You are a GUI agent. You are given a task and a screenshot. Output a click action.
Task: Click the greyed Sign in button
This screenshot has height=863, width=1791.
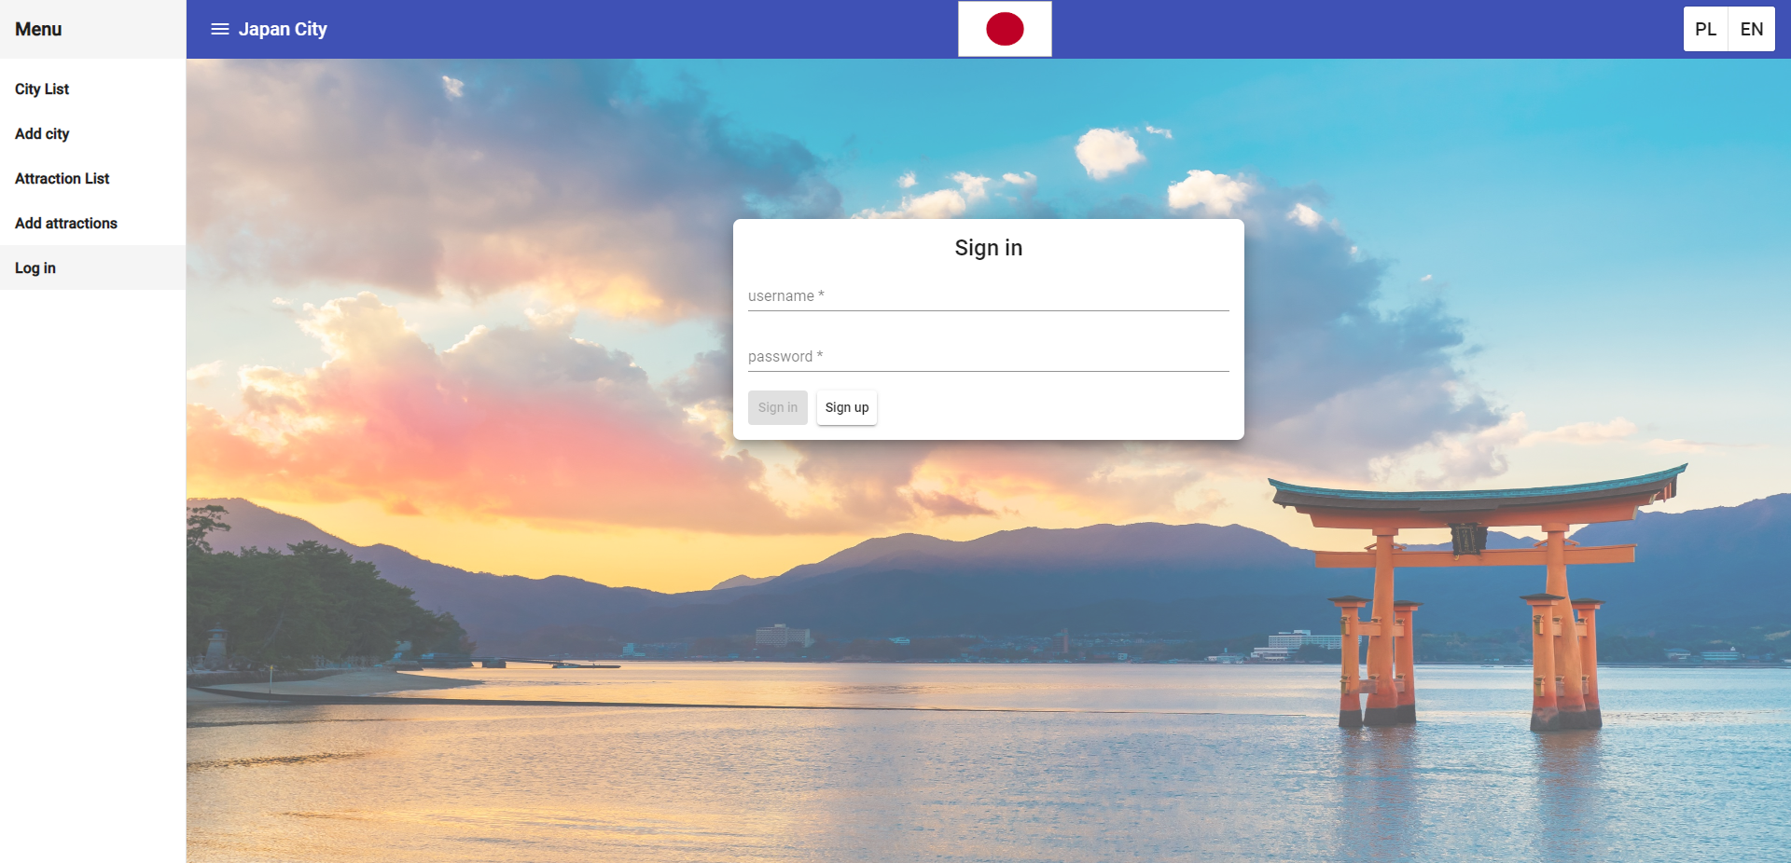pyautogui.click(x=778, y=407)
